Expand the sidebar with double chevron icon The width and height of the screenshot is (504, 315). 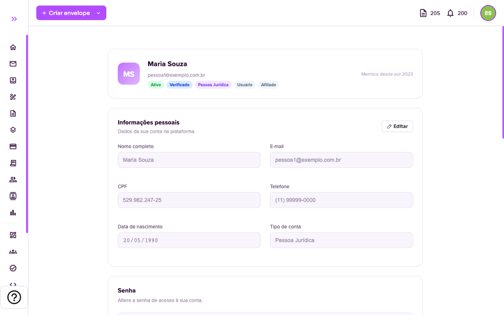pyautogui.click(x=14, y=19)
